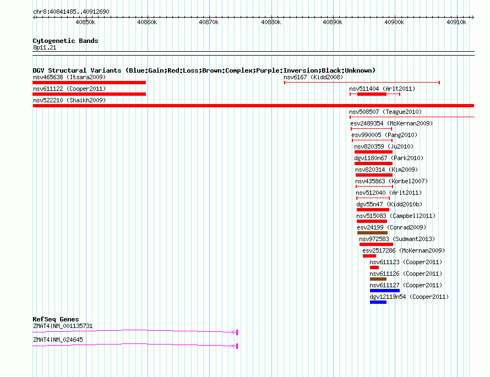This screenshot has width=490, height=377.
Task: Click dgv55n47 (Kidd2010b) label
Action: (389, 204)
